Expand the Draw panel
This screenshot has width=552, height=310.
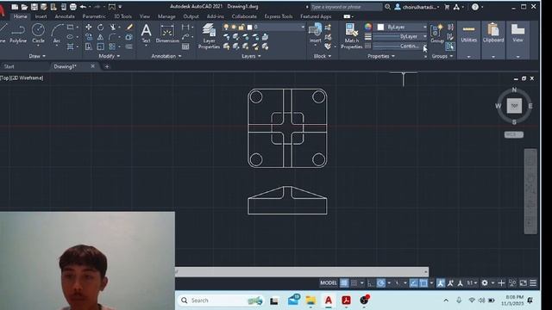point(37,56)
